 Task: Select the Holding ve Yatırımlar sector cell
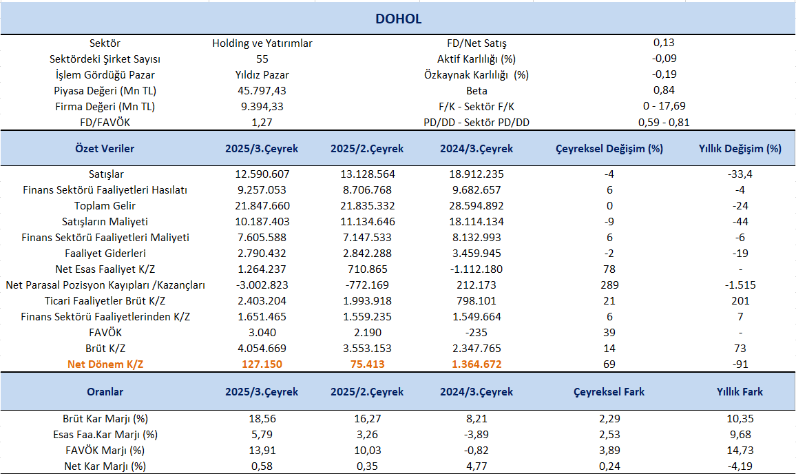262,43
